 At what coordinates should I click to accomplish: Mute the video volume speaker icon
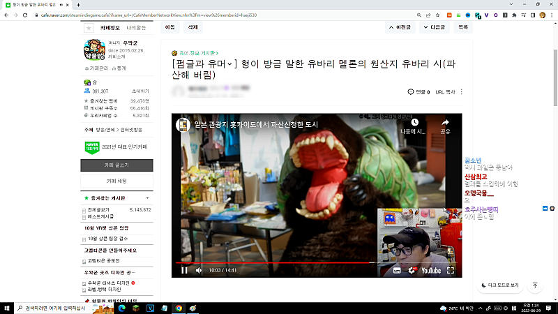[x=199, y=271]
